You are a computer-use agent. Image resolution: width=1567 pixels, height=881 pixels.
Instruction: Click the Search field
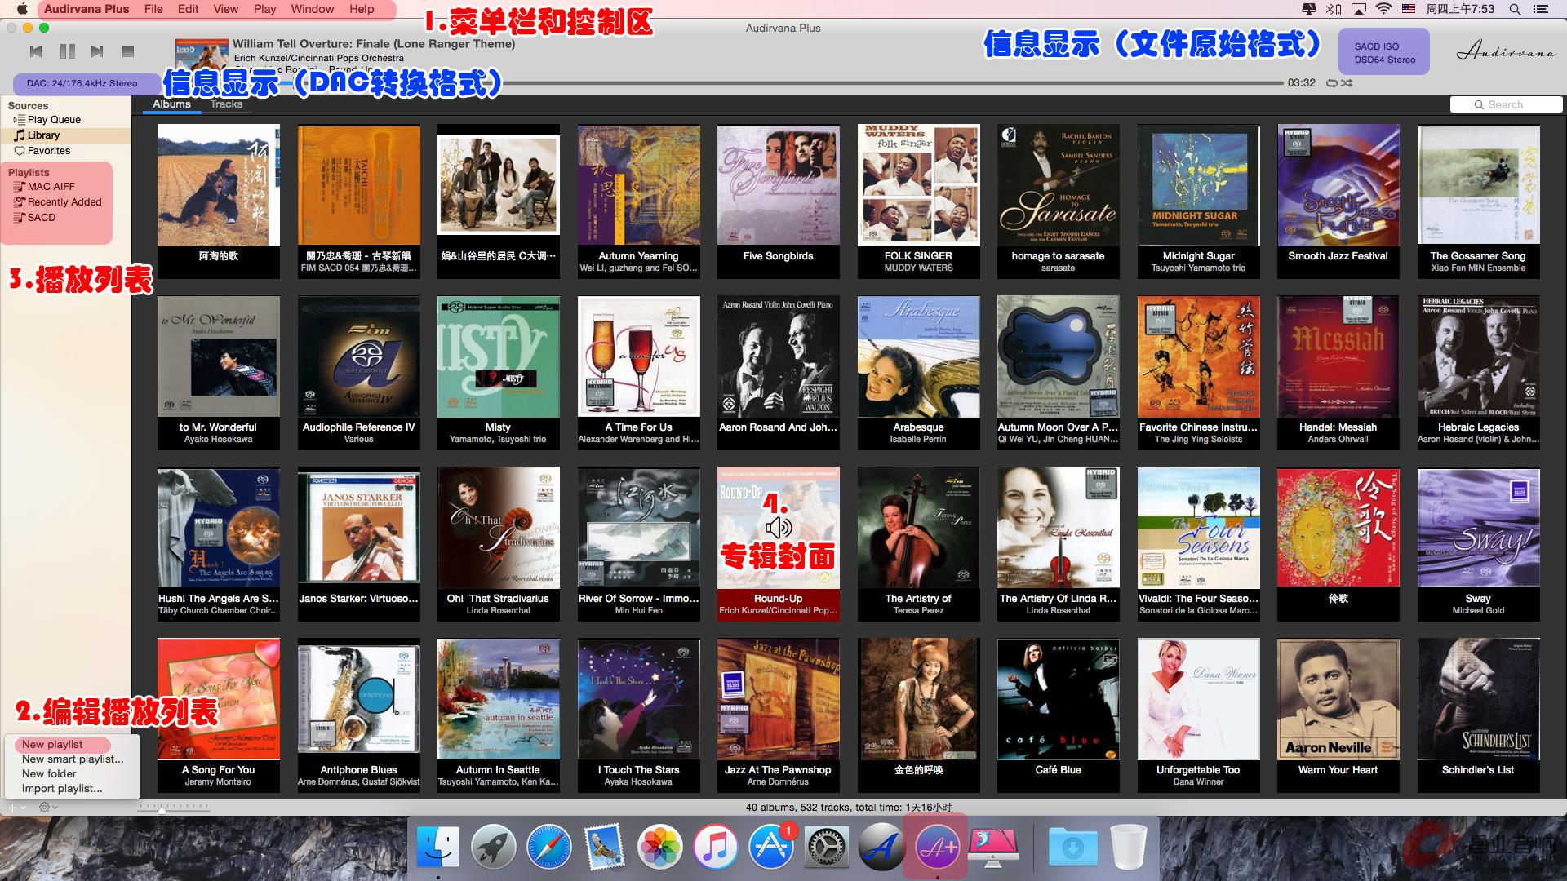click(x=1506, y=105)
